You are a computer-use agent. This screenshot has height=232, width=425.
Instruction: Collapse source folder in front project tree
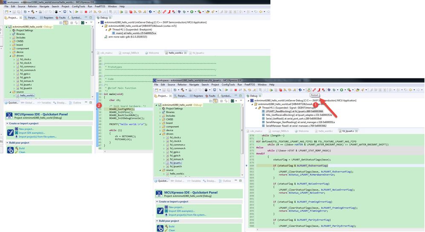pos(160,170)
